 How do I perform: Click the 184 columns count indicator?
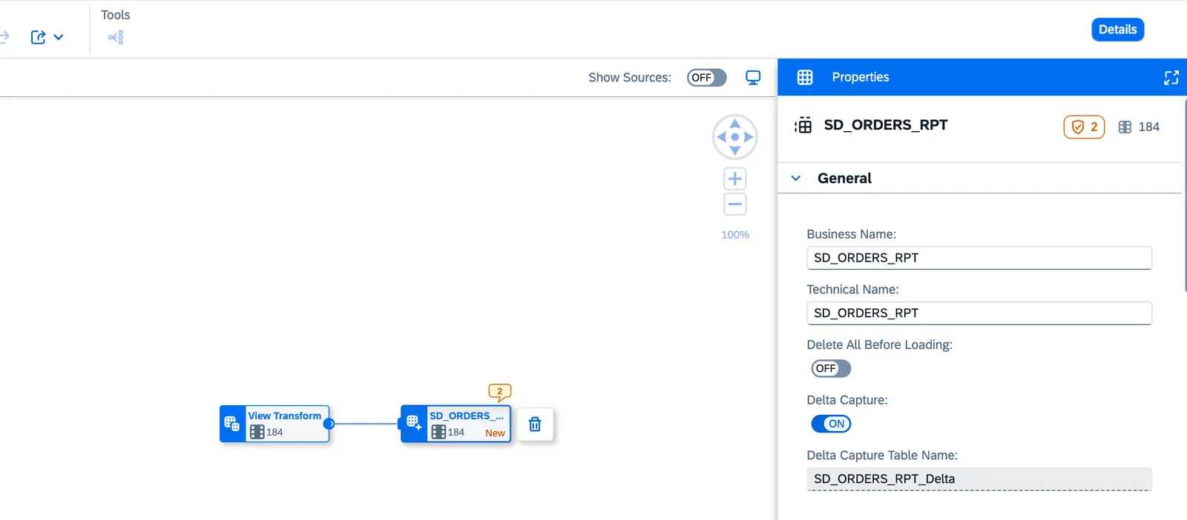point(1139,127)
